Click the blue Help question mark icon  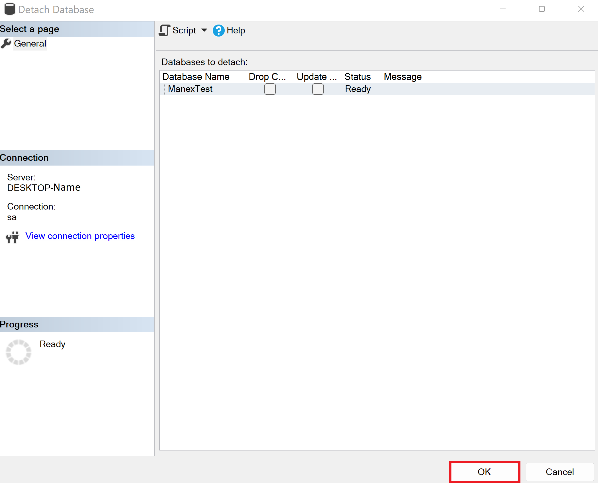click(218, 31)
